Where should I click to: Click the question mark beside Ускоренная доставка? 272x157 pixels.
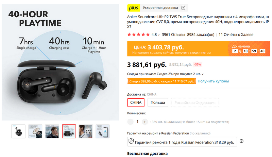(183, 8)
